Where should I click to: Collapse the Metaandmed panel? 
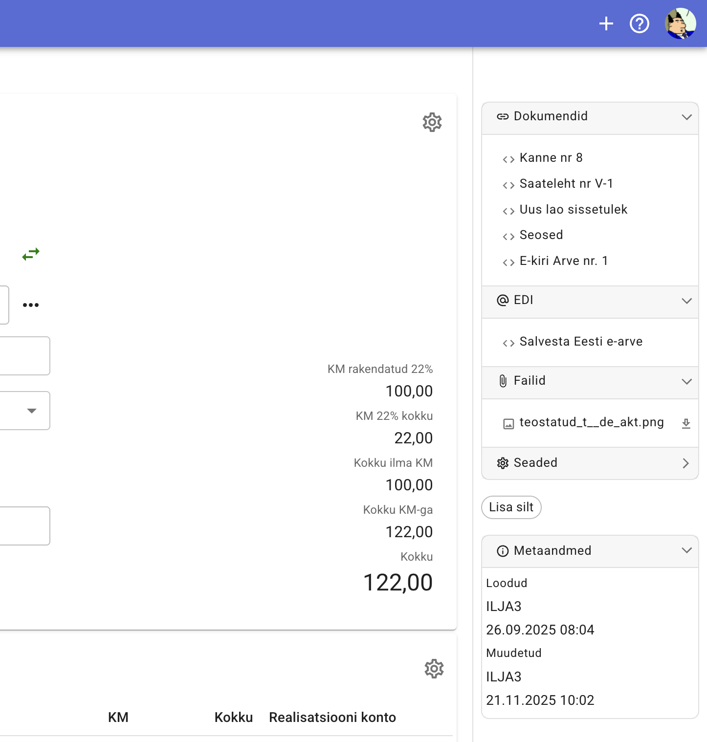(x=686, y=550)
